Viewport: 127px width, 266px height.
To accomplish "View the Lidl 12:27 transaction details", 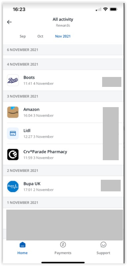I will (63, 133).
